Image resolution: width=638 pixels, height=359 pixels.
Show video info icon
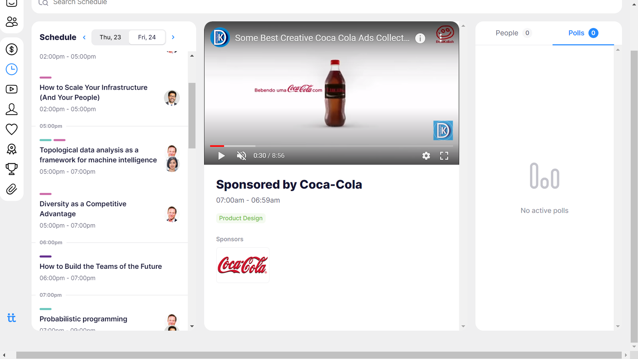(x=420, y=38)
